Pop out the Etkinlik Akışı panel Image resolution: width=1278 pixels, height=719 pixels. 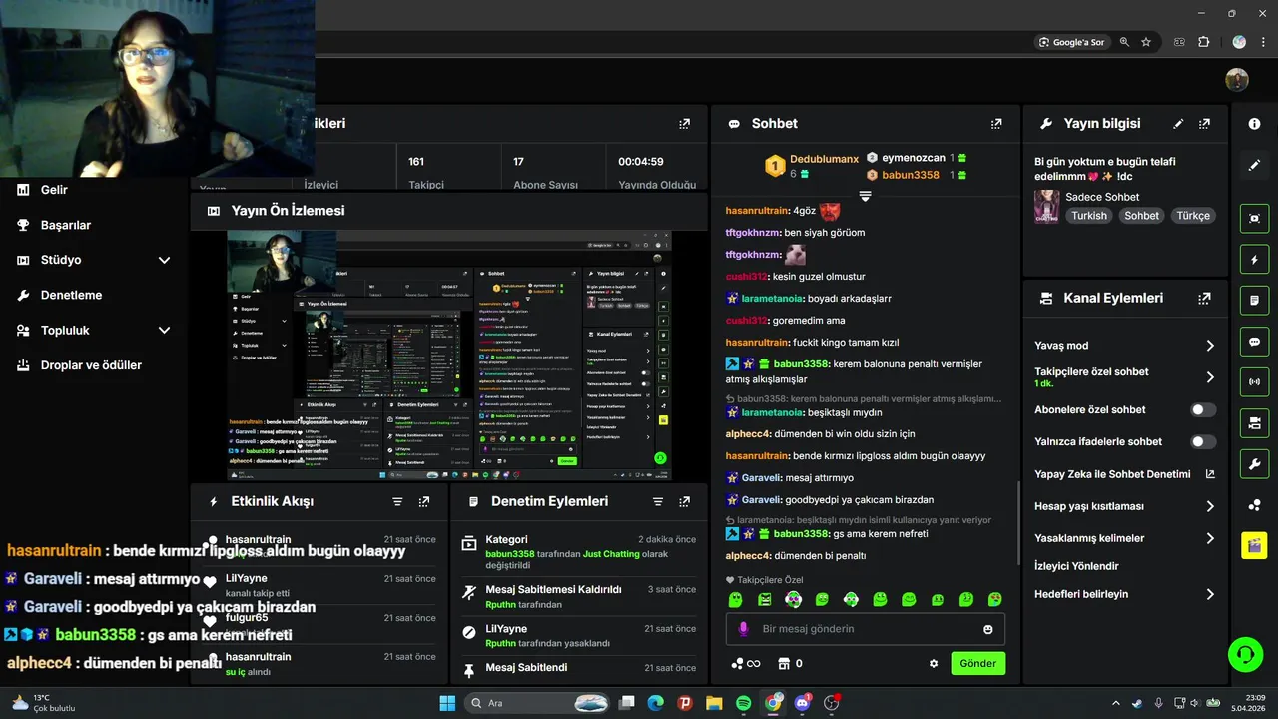pyautogui.click(x=424, y=501)
